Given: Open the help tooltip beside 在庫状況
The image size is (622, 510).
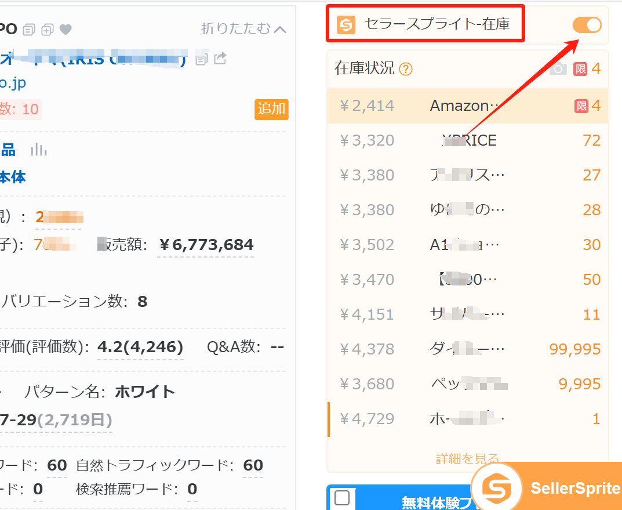Looking at the screenshot, I should pyautogui.click(x=407, y=68).
